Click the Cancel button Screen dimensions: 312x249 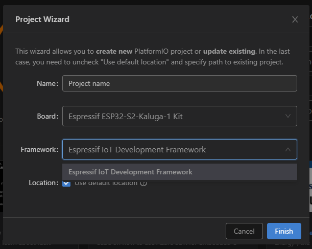(x=244, y=231)
